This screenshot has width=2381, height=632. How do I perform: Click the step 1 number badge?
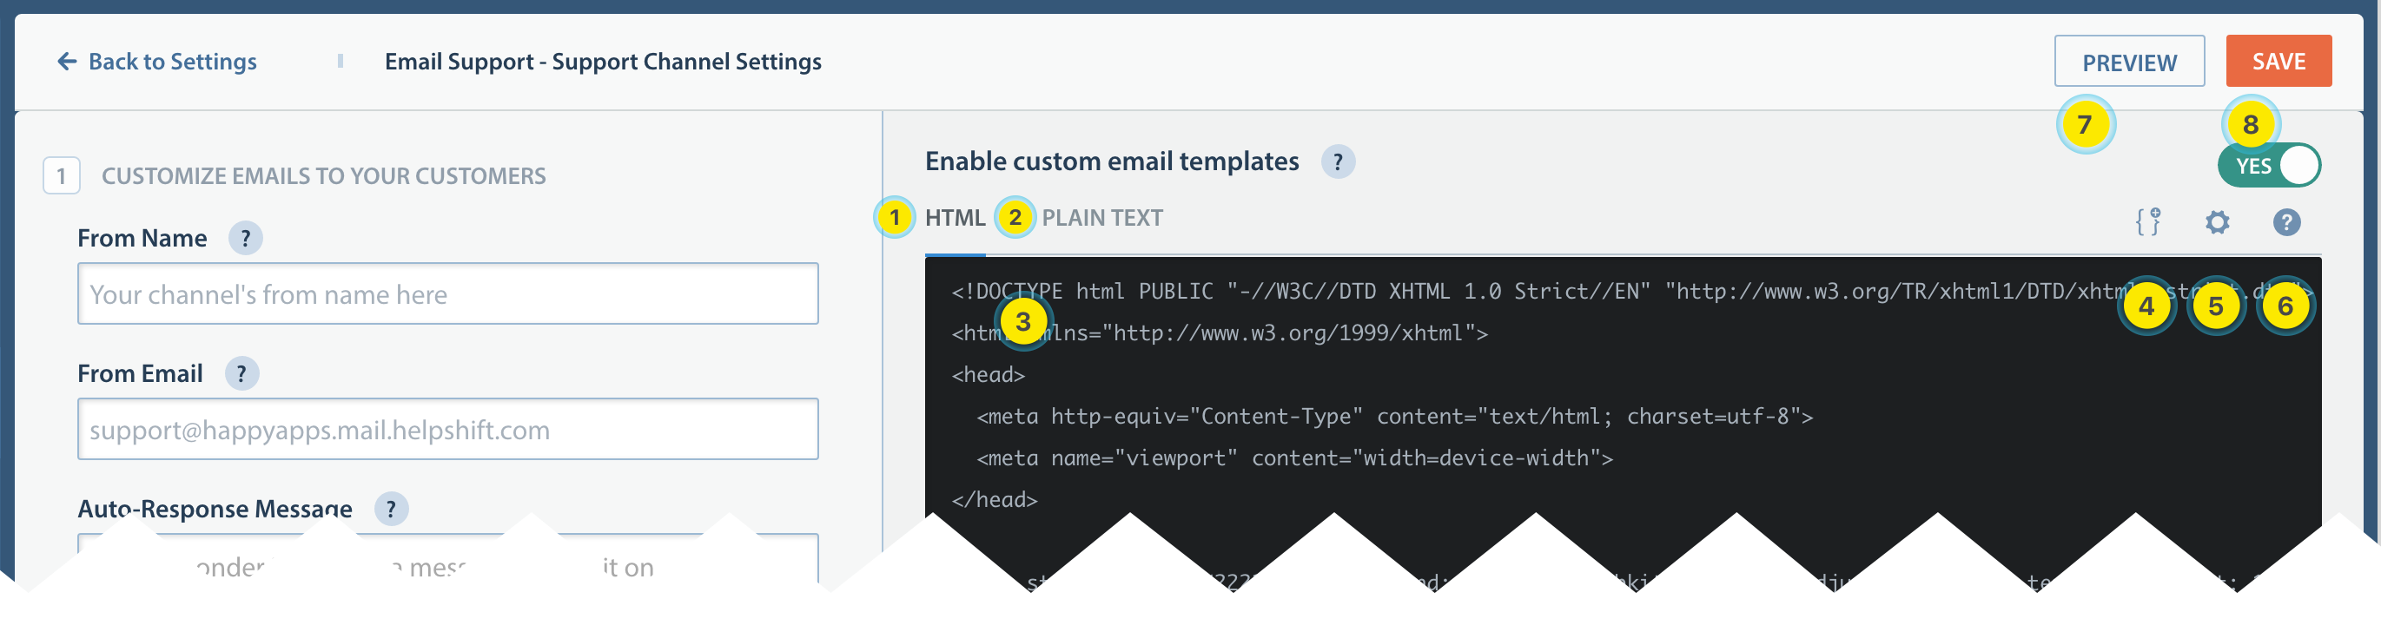61,175
